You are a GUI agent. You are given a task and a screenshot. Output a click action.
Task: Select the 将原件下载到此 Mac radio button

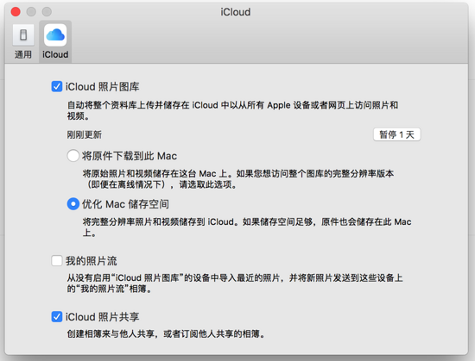coord(73,156)
